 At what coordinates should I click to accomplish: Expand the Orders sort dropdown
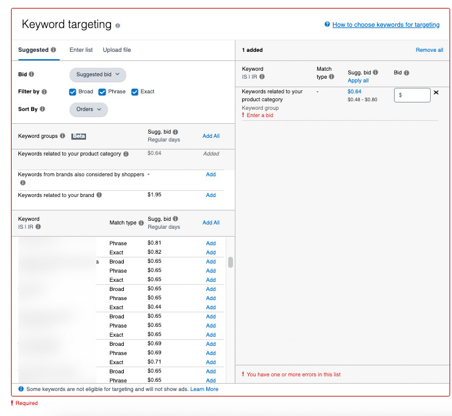88,109
